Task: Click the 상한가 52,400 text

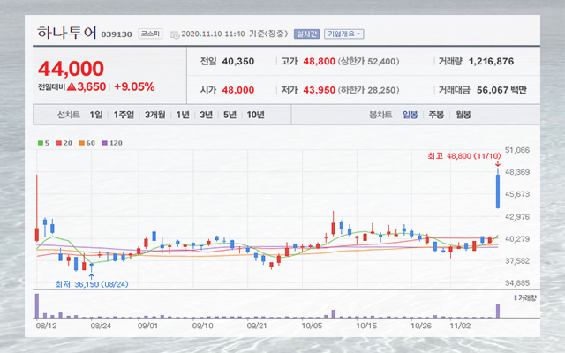Action: 368,62
